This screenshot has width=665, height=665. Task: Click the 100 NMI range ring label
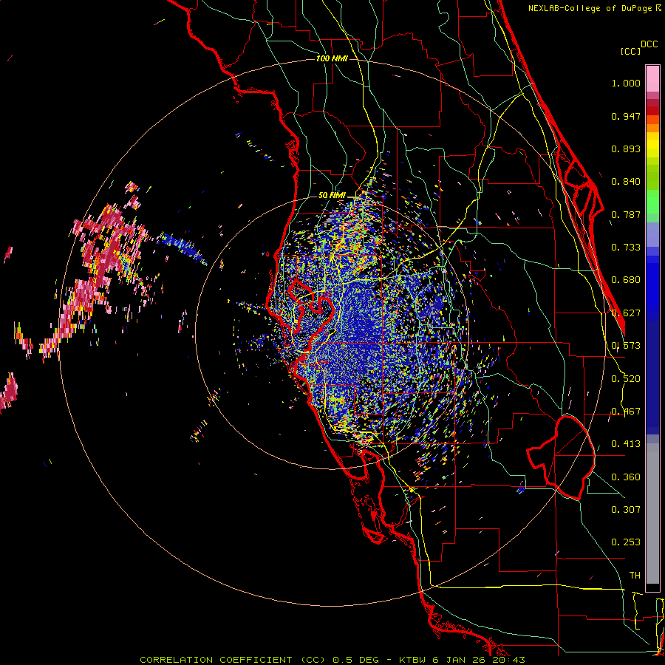click(332, 58)
